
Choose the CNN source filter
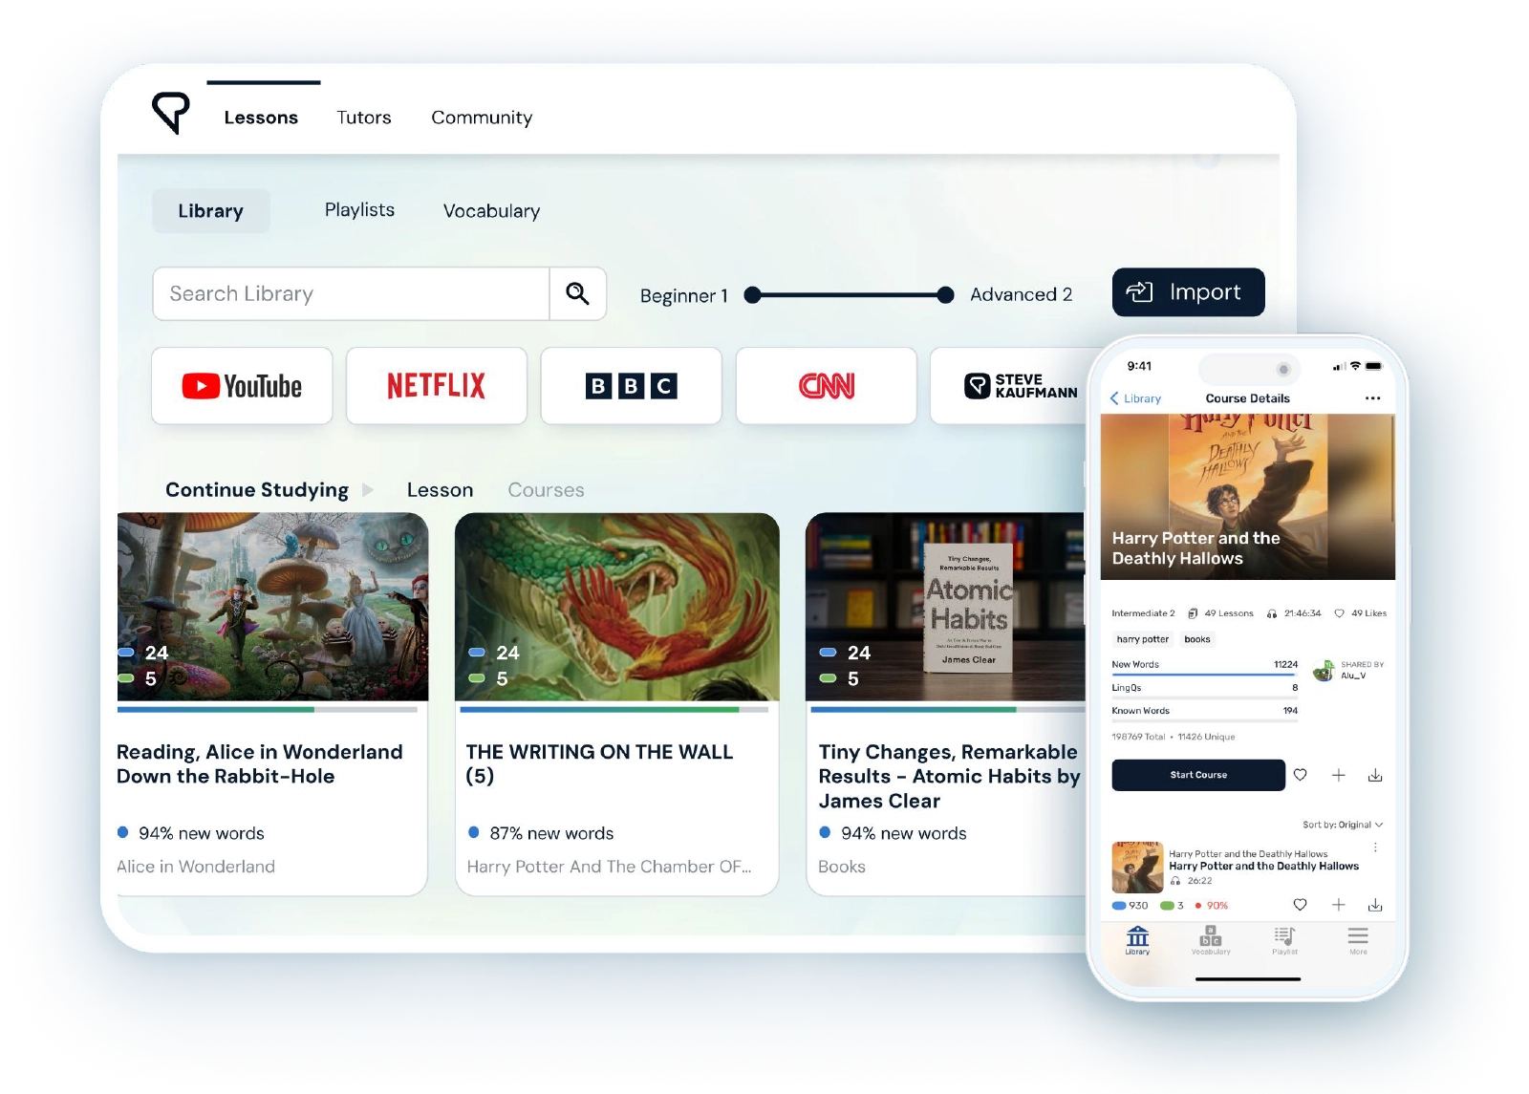pos(826,385)
